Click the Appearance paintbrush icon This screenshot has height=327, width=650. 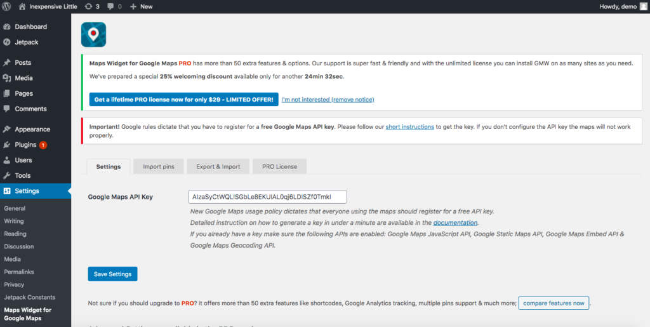coord(6,130)
